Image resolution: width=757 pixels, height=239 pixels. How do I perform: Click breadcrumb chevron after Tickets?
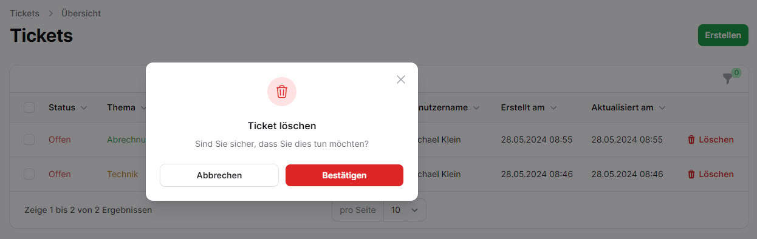[x=50, y=13]
